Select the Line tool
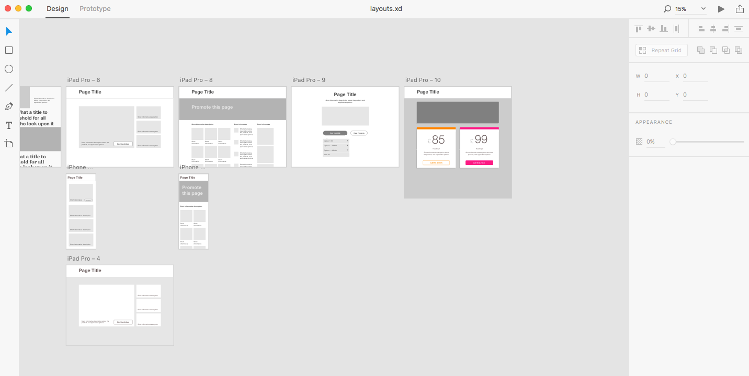749x376 pixels. pyautogui.click(x=9, y=88)
